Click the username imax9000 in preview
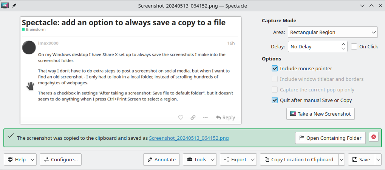Image resolution: width=385 pixels, height=170 pixels. [x=48, y=43]
